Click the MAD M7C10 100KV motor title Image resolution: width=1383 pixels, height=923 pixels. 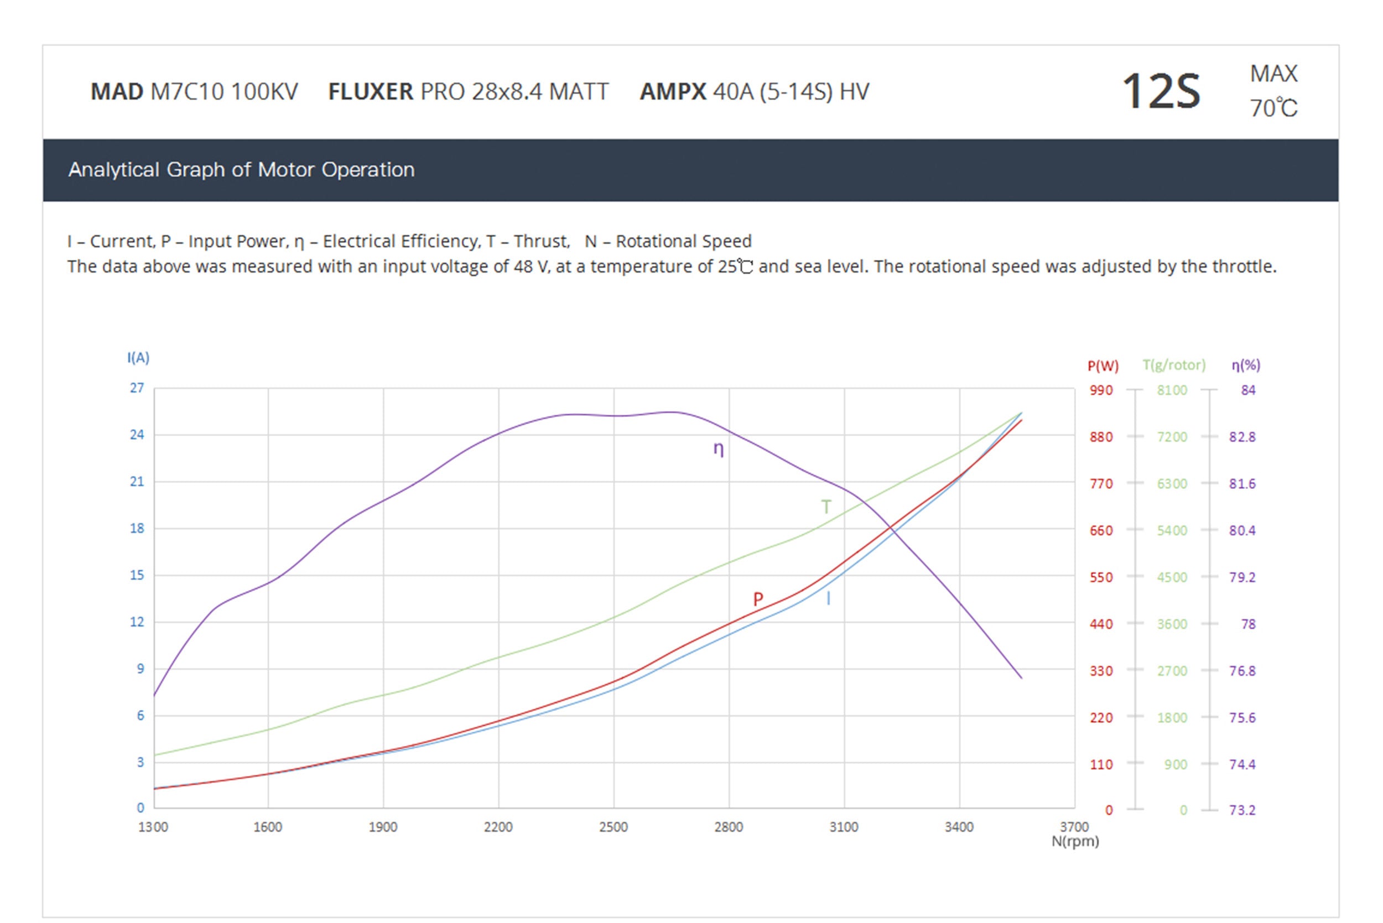click(x=194, y=92)
